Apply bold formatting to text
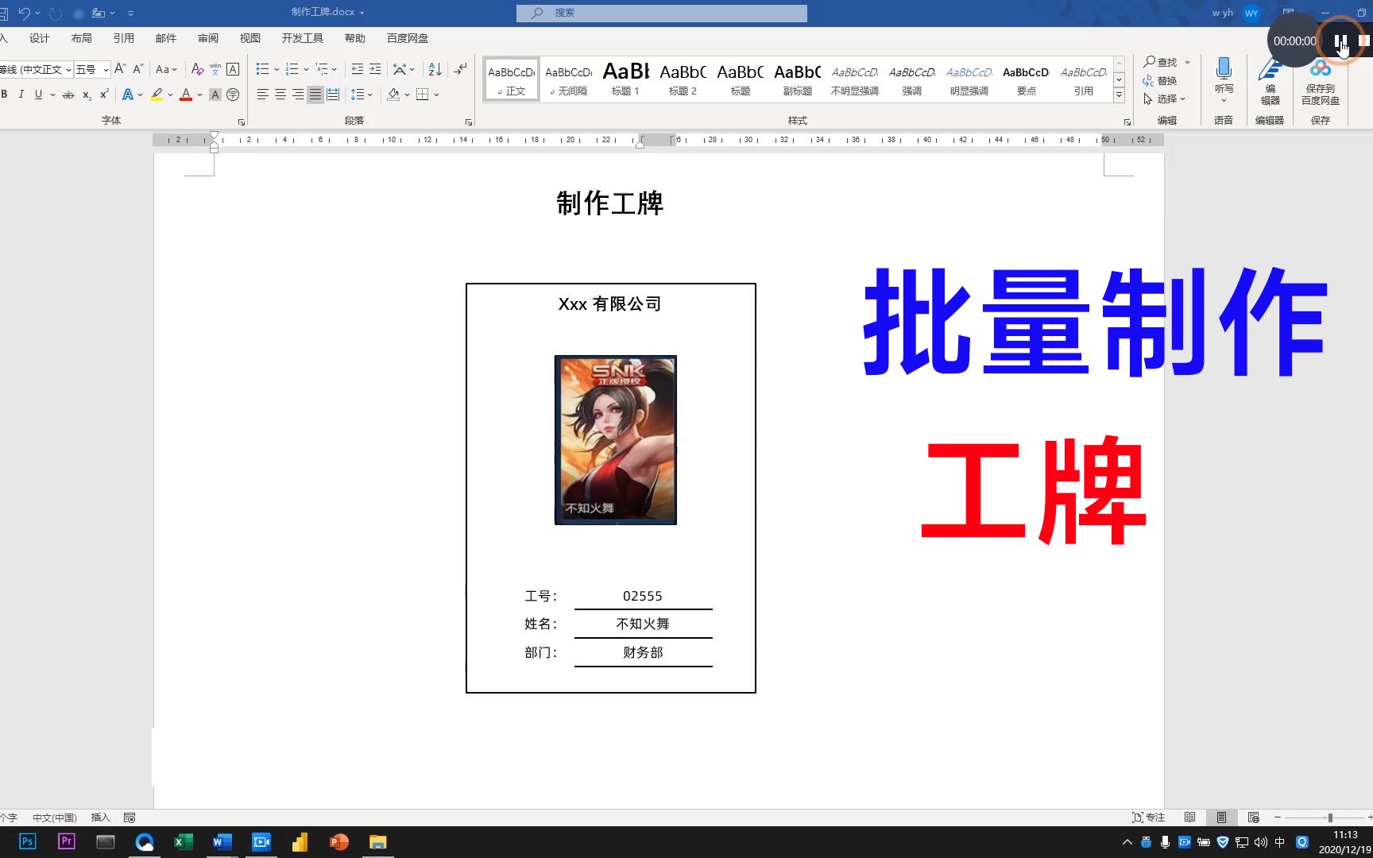 coord(6,95)
